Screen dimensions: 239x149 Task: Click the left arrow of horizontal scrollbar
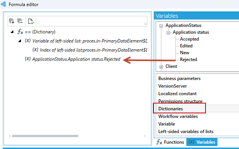click(x=10, y=136)
